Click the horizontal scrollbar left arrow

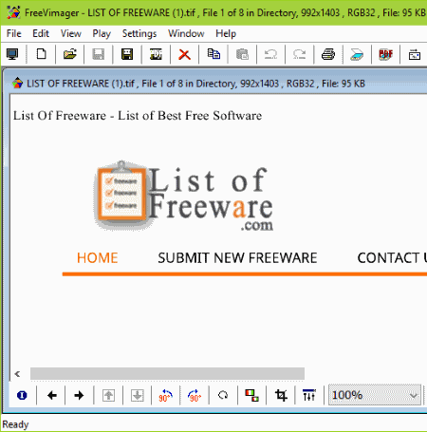click(x=17, y=374)
